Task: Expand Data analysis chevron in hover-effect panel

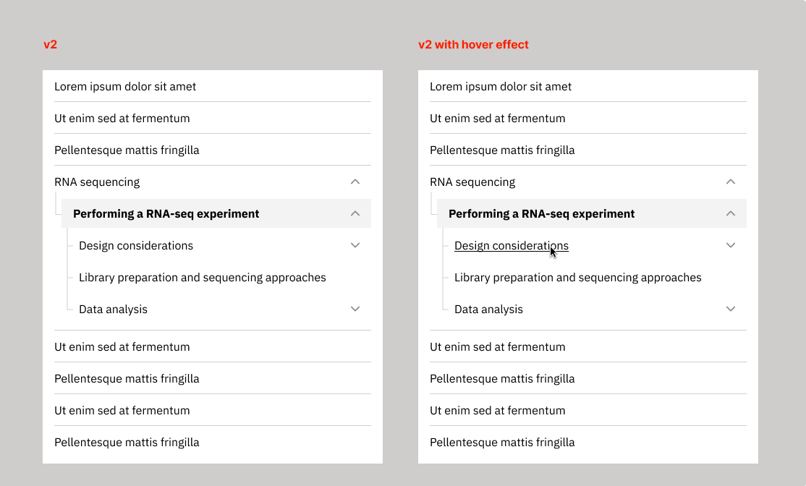Action: (x=731, y=309)
